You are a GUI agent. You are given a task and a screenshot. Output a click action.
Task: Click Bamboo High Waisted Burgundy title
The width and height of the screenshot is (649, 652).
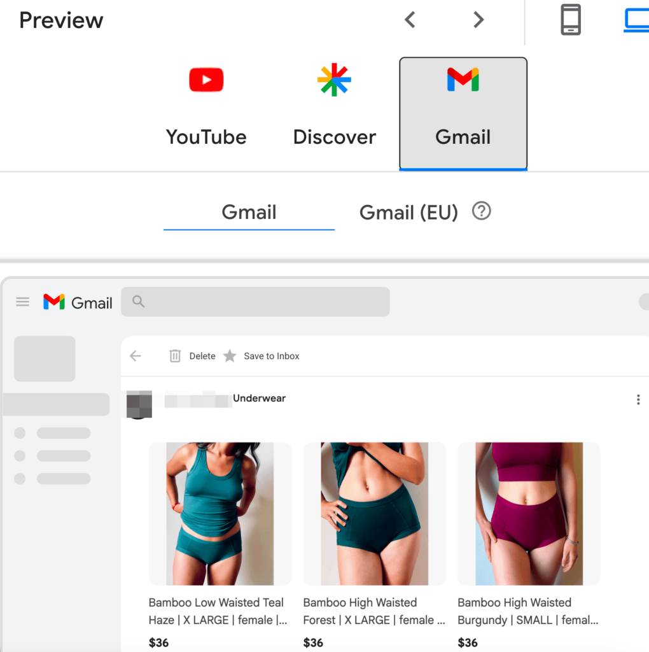(528, 611)
